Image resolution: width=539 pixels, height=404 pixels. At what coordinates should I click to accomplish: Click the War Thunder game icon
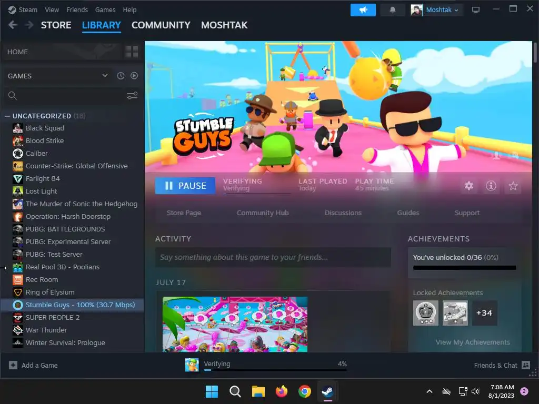(x=18, y=330)
